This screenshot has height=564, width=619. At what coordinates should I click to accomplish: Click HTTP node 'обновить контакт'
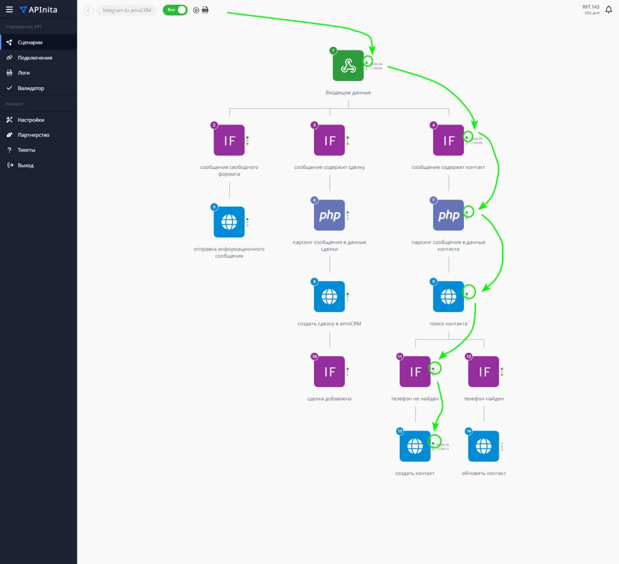coord(483,446)
